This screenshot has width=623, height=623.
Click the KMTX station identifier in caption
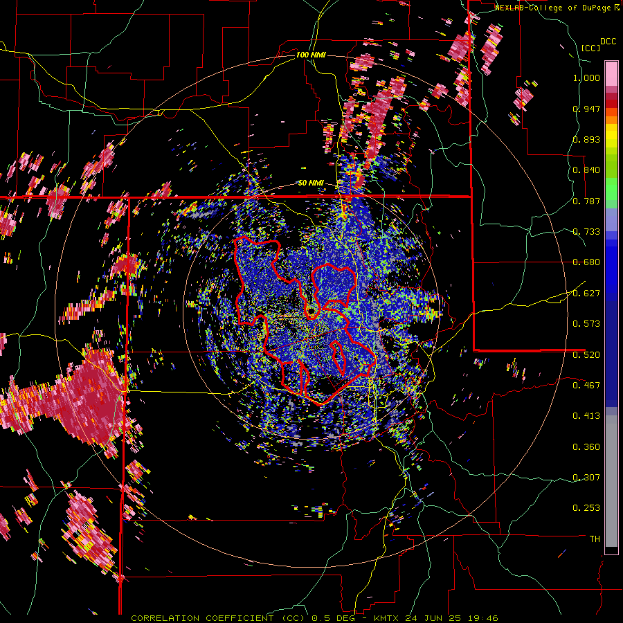[x=388, y=618]
